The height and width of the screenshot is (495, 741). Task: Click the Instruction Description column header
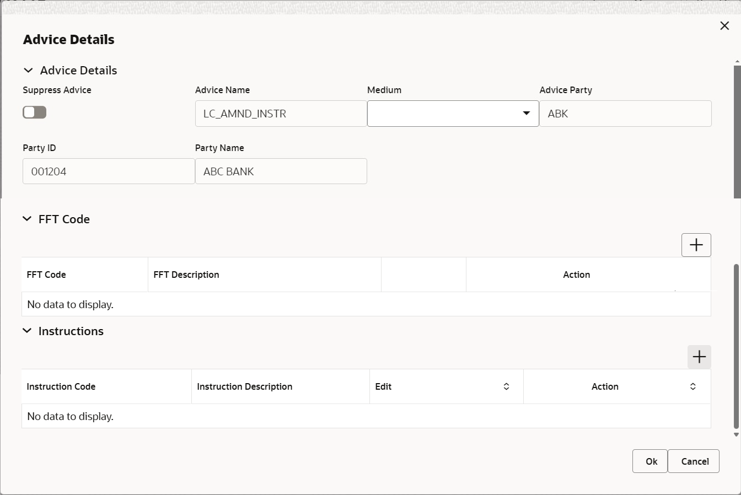(281, 386)
